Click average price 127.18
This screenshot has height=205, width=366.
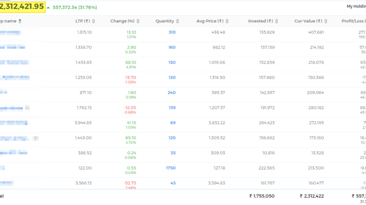click(x=220, y=168)
